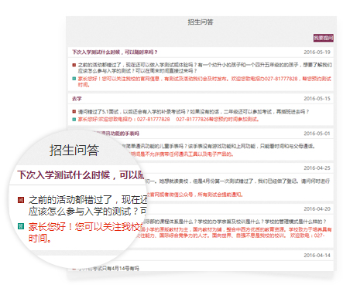Click the magnified 招生问答 title in the circle

point(74,150)
